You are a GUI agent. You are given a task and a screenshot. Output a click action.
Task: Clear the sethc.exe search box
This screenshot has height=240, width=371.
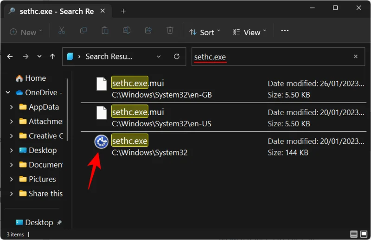pos(355,56)
